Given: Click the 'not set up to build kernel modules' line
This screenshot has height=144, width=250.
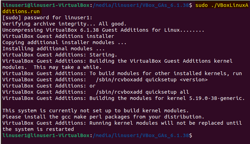Looking at the screenshot, I should tap(95, 111).
